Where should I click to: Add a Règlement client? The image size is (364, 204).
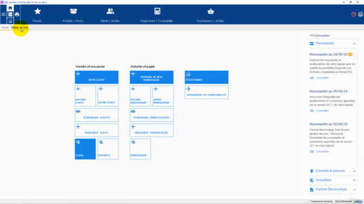pos(97,130)
